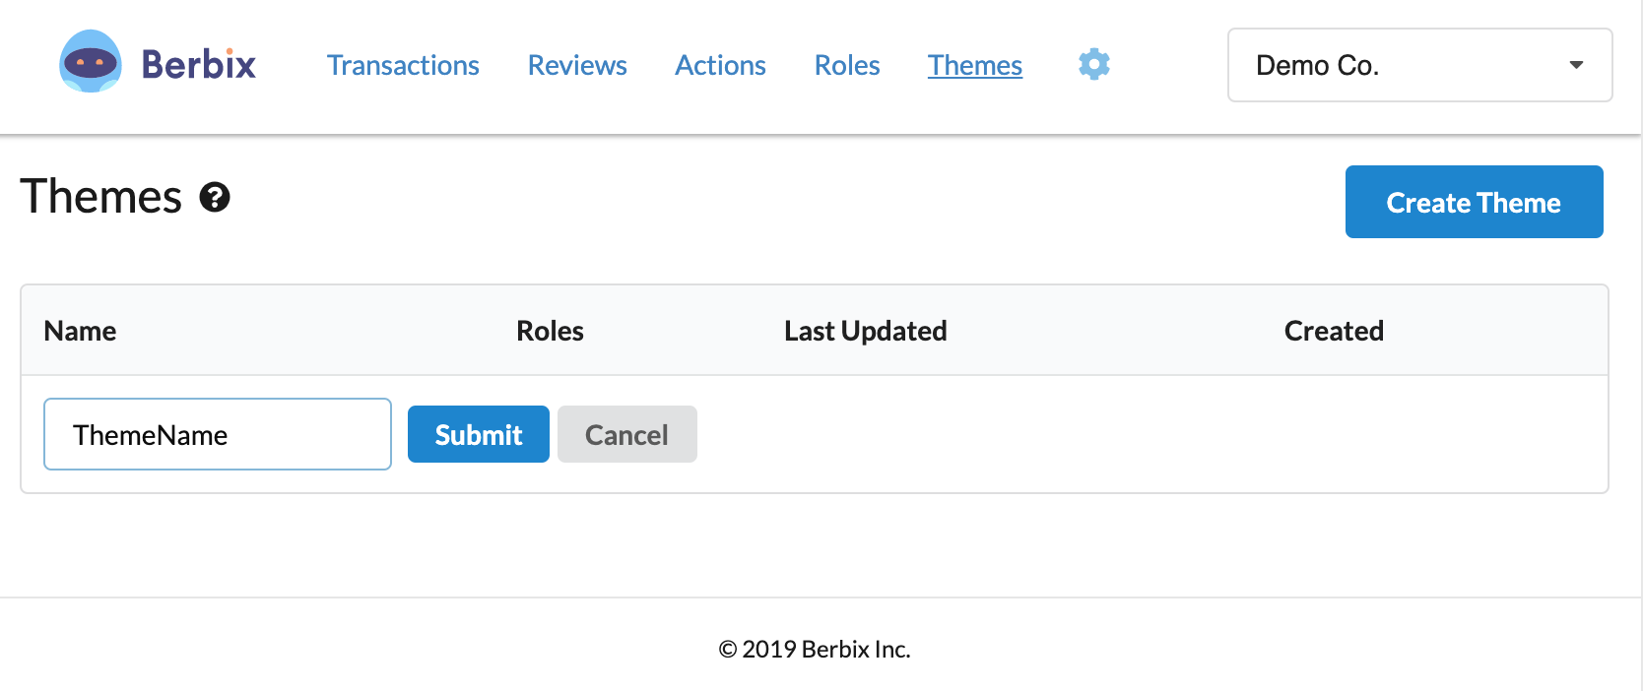
Task: Navigate to the Reviews tab
Action: point(577,65)
